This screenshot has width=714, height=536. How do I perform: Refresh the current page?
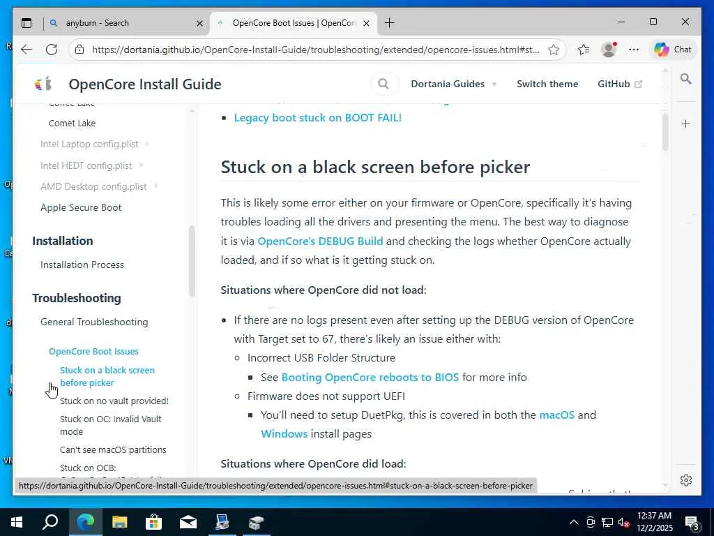tap(52, 50)
